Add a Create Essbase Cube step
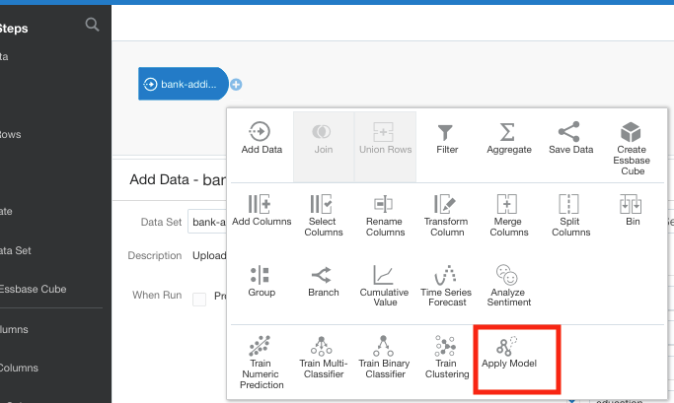The width and height of the screenshot is (674, 403). (x=632, y=147)
